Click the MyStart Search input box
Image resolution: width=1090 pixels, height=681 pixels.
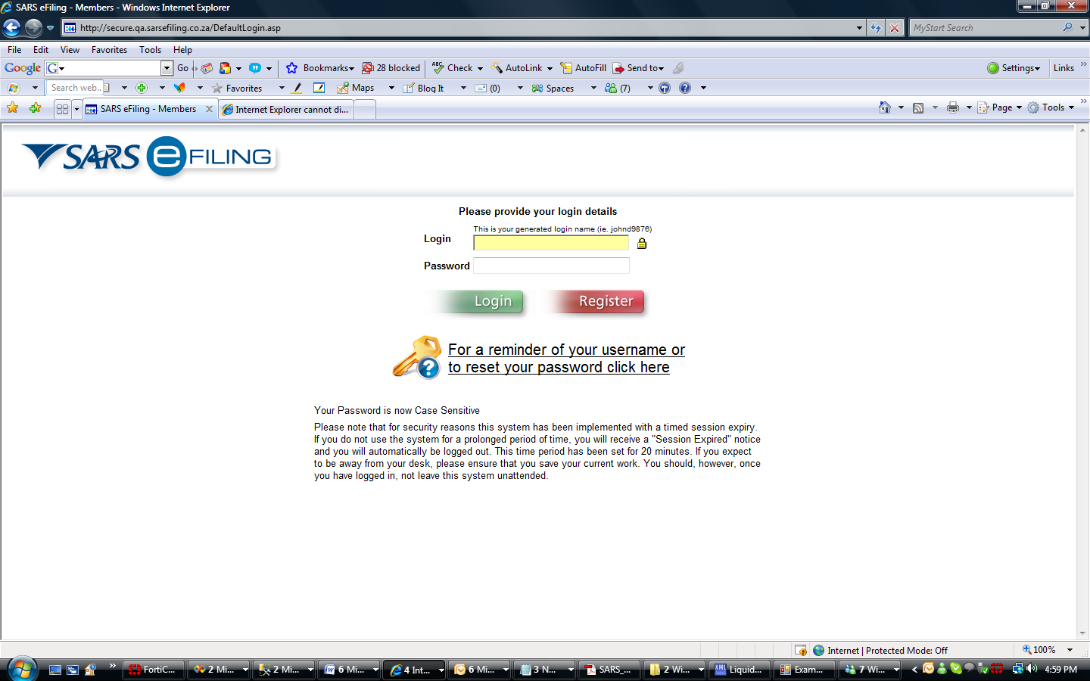tap(984, 28)
